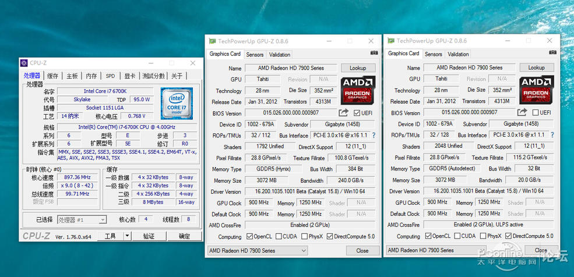Image resolution: width=574 pixels, height=277 pixels.
Task: Click the right GPU-Z title bar app icon
Action: (x=391, y=41)
